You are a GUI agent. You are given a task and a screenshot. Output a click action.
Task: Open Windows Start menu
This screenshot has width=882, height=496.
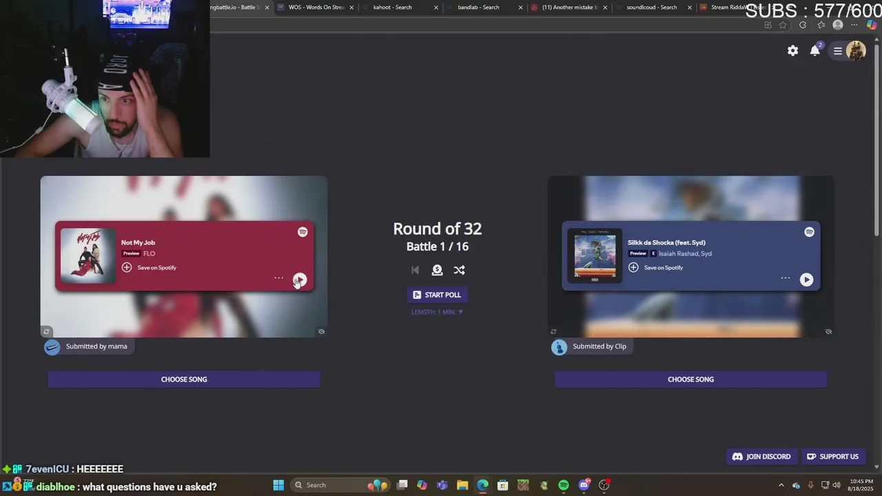tap(278, 485)
